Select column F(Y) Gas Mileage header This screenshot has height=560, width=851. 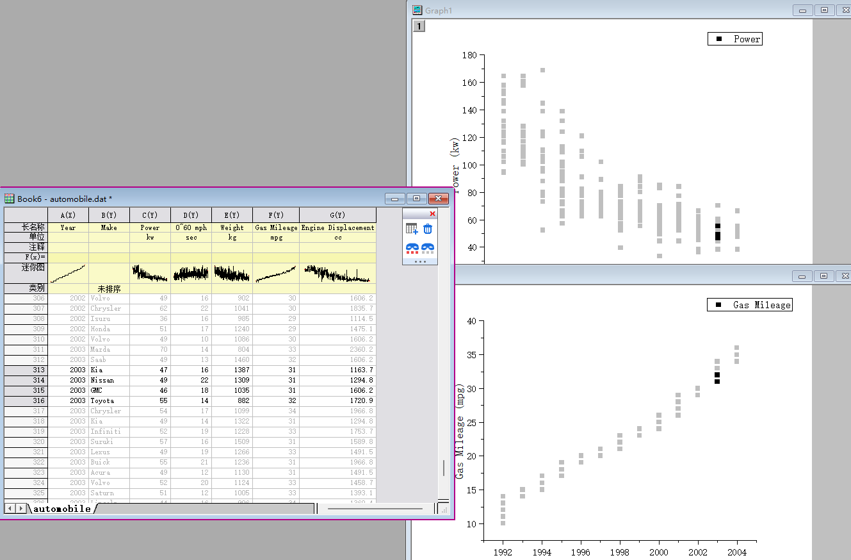(x=275, y=215)
